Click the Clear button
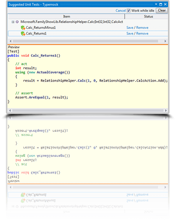Image resolution: width=176 pixels, height=221 pixels. (x=162, y=10)
